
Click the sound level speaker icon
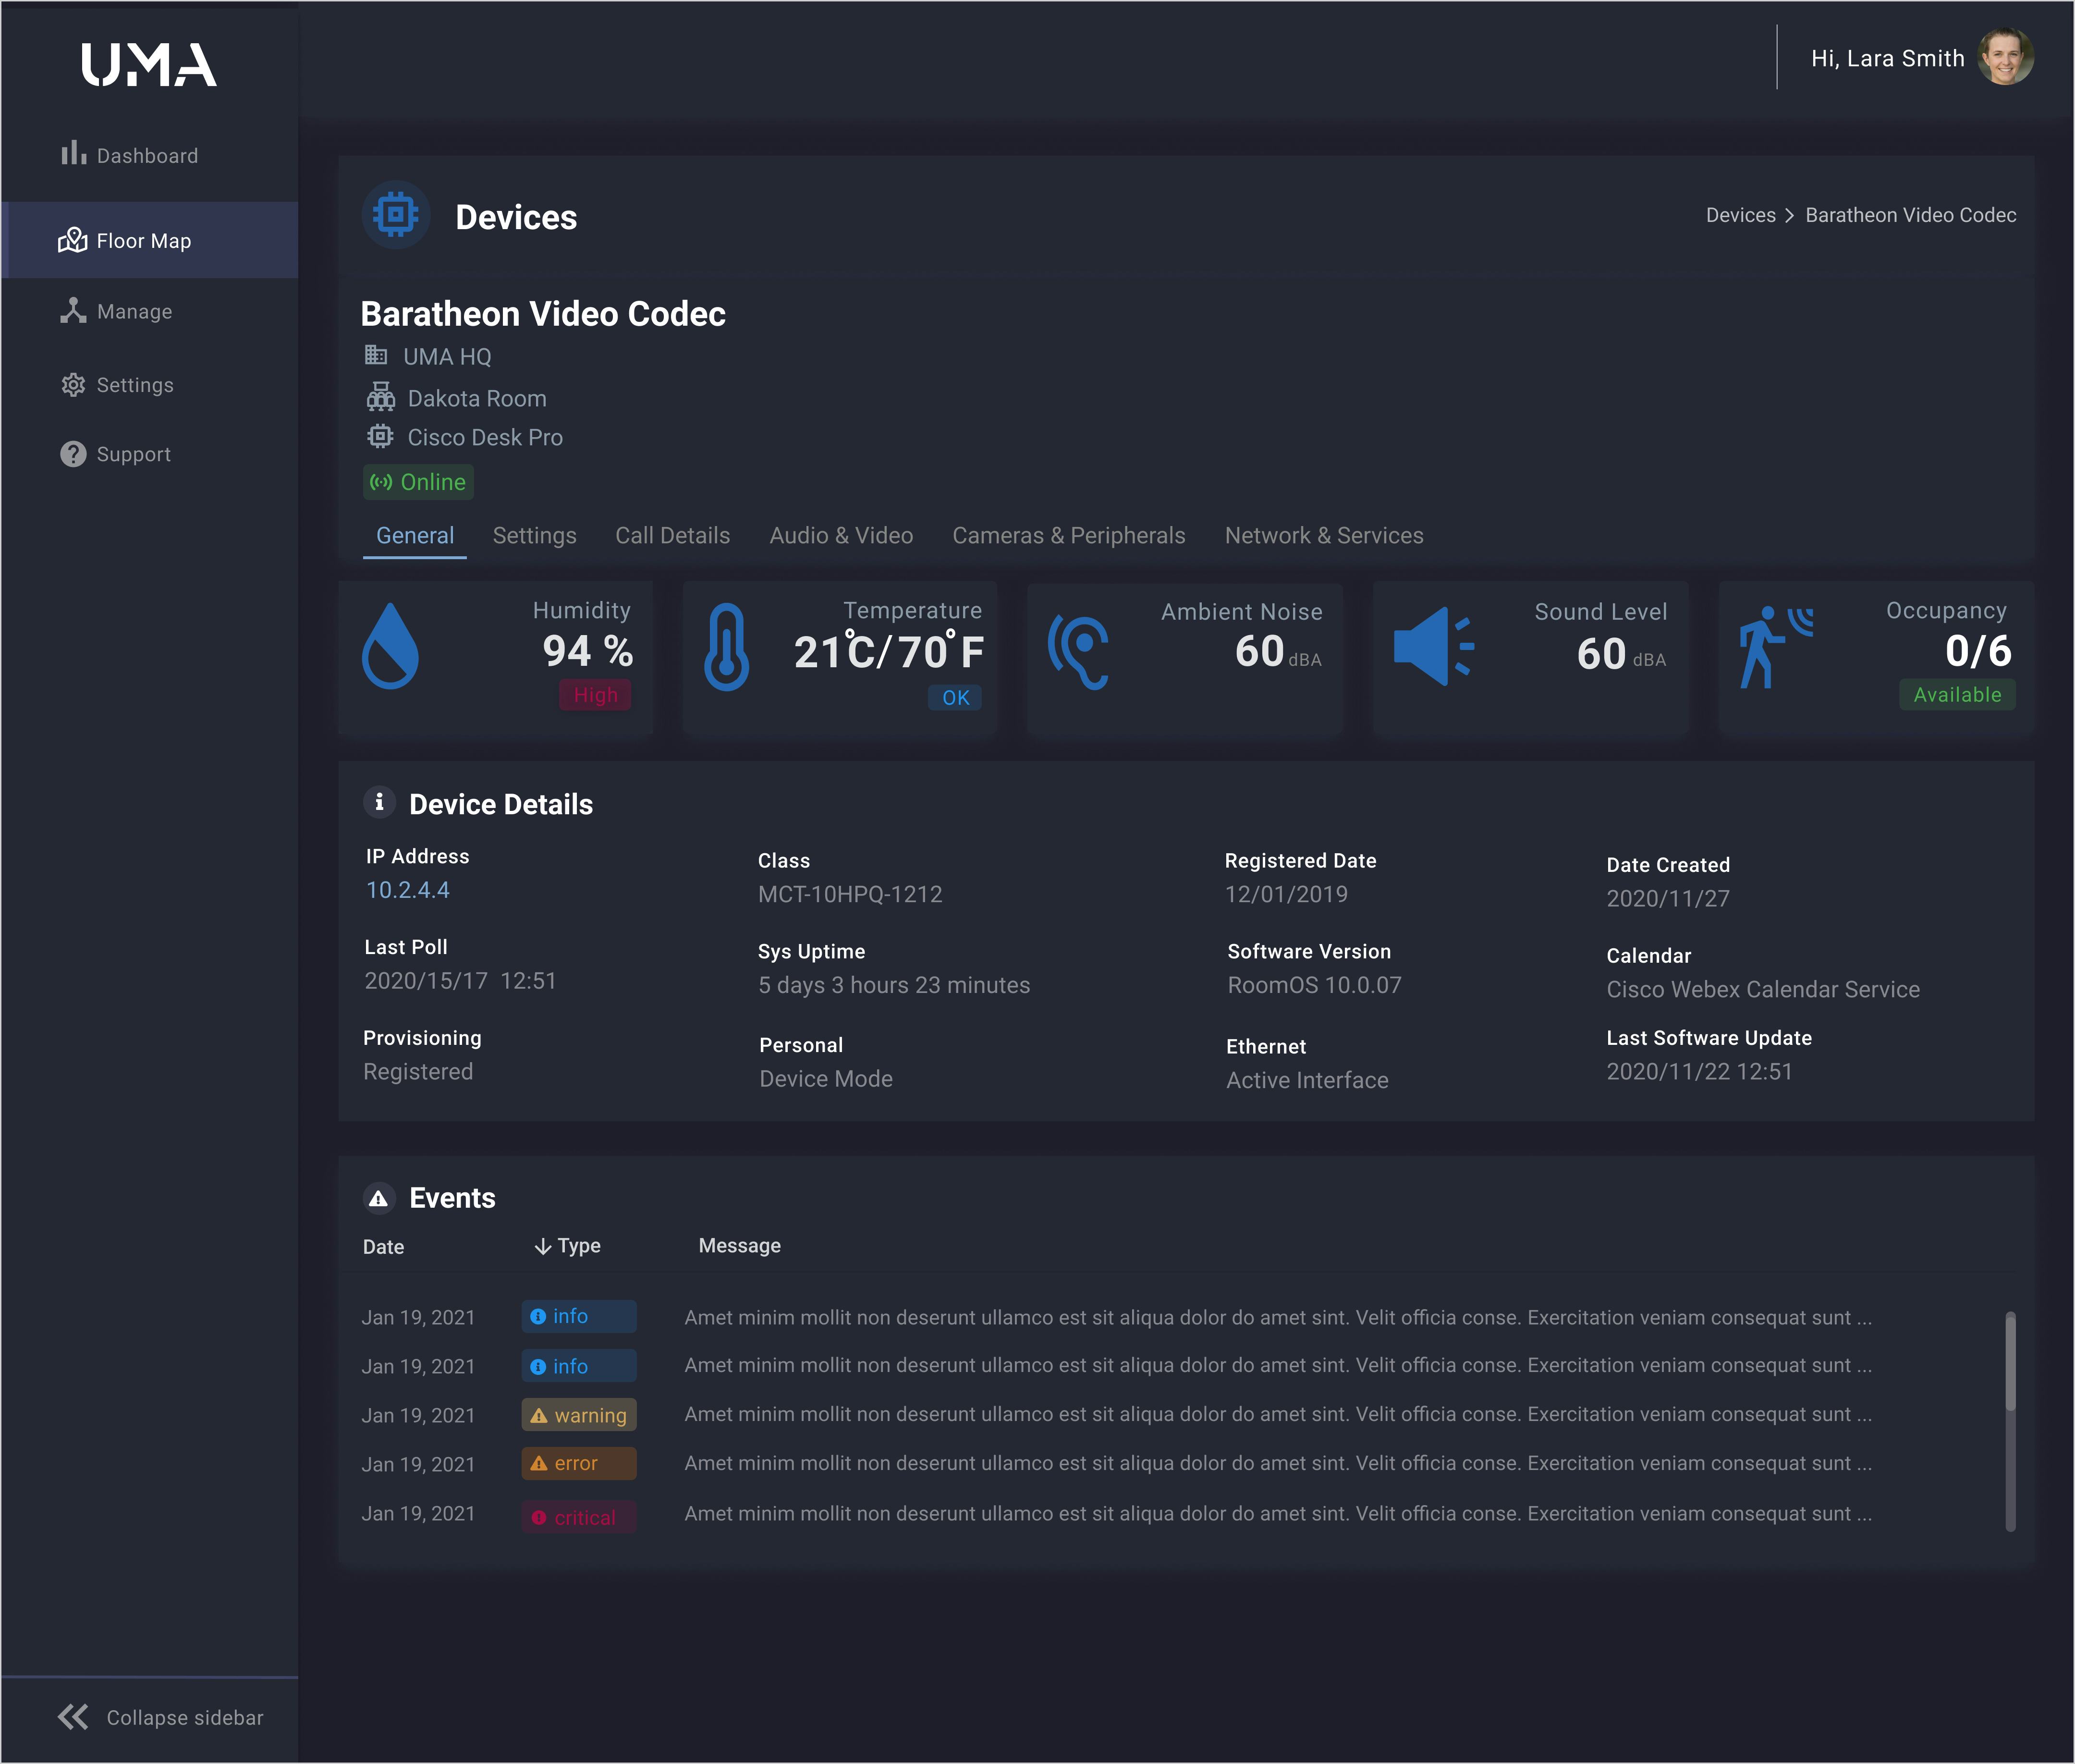[1433, 647]
